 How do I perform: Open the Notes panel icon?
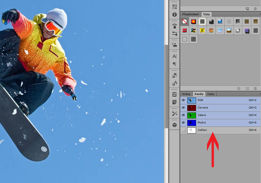174,102
